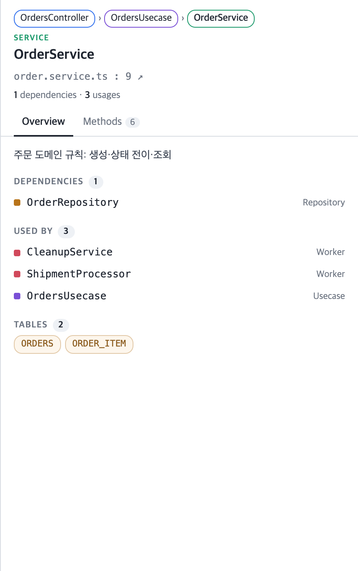
Task: Click the Repository type label
Action: (324, 203)
